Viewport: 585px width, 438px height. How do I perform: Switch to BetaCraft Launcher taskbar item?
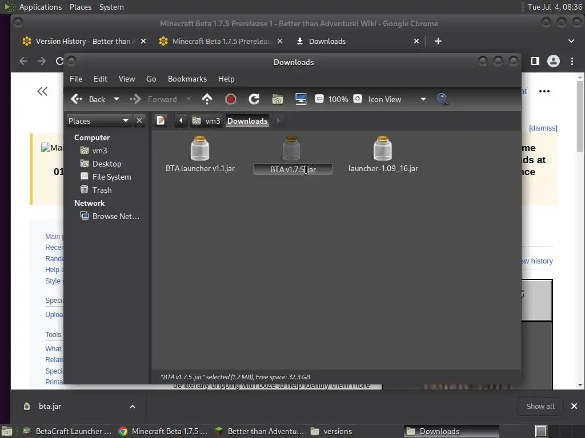(67, 431)
